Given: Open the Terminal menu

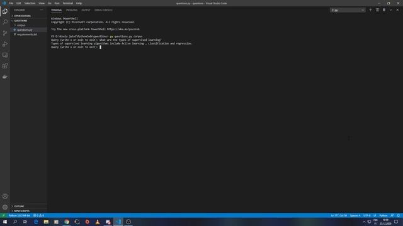Looking at the screenshot, I should (68, 3).
